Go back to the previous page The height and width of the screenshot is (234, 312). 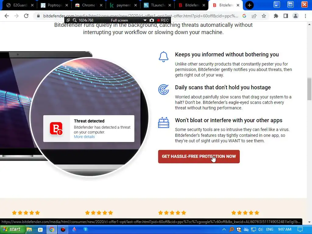[7, 16]
